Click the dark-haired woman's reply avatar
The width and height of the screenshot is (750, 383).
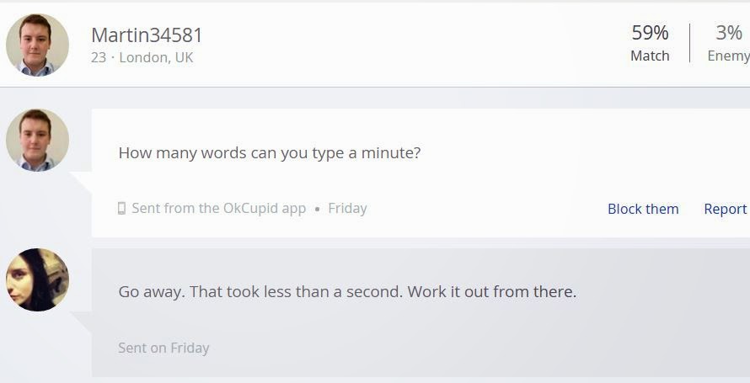click(x=37, y=279)
